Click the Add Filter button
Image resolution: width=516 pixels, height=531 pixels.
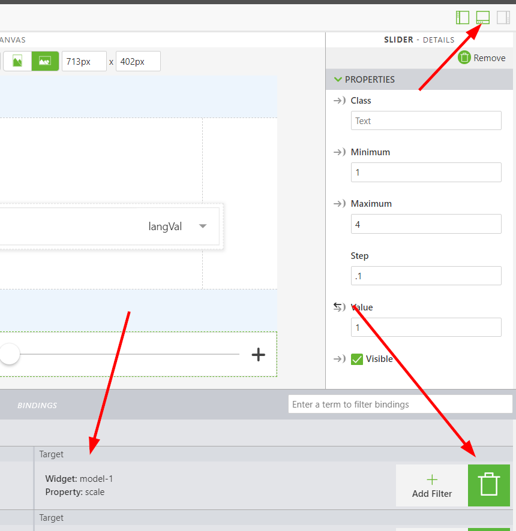pyautogui.click(x=432, y=485)
